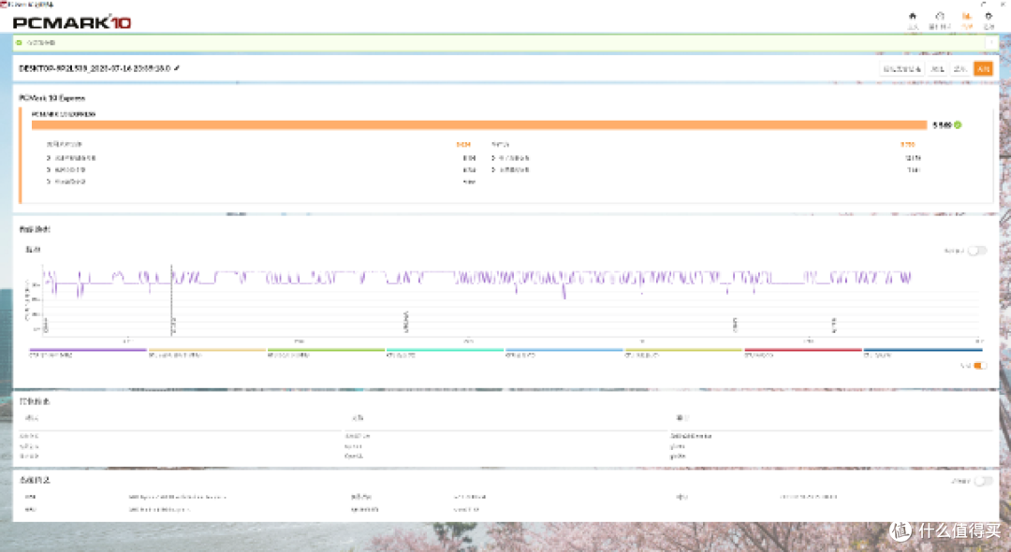Click the second white button in the result header
The width and height of the screenshot is (1011, 552).
point(937,69)
